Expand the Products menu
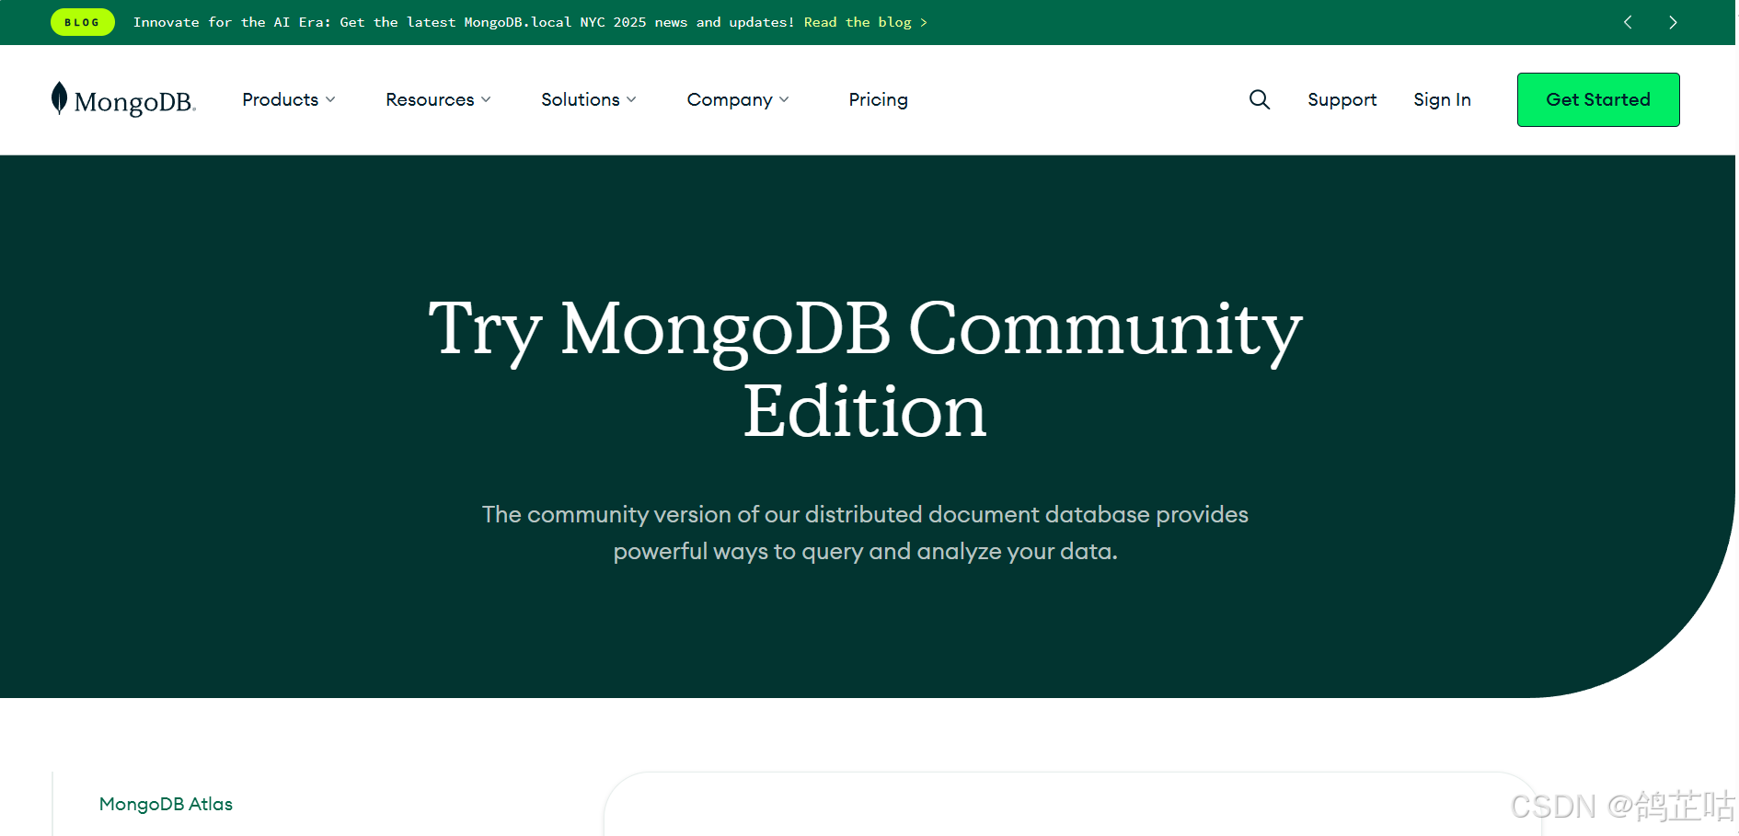The width and height of the screenshot is (1739, 836). coord(289,99)
